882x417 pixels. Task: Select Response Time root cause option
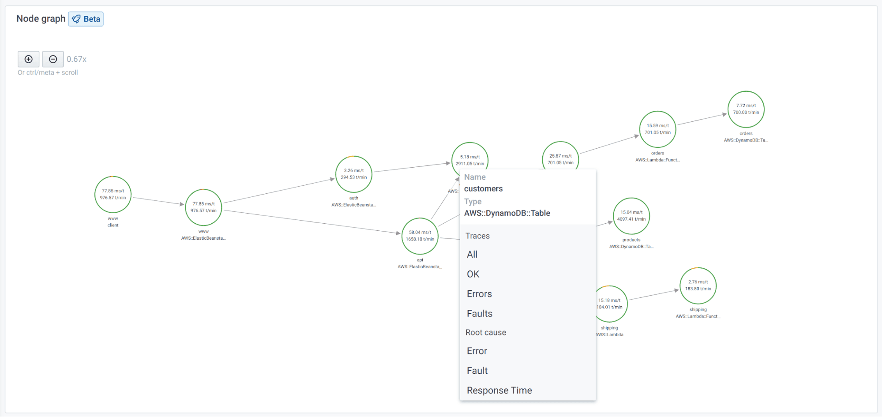pos(499,391)
